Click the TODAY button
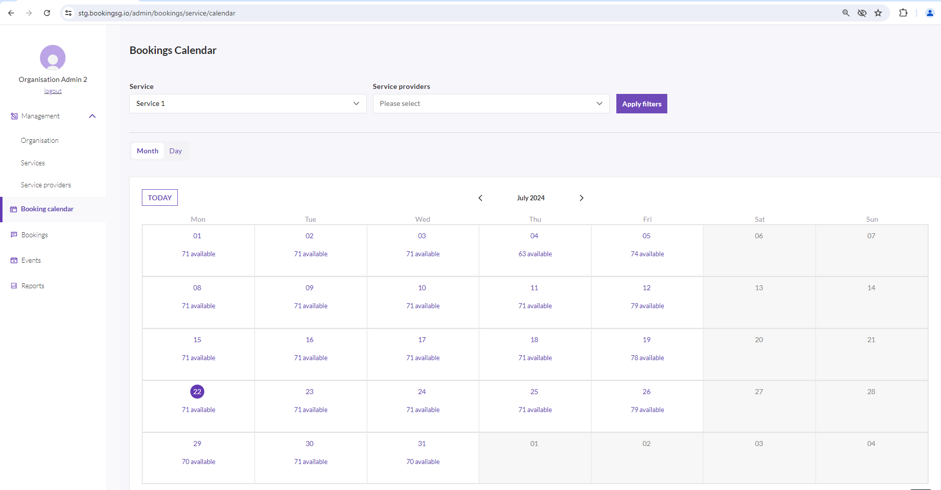Screen dimensions: 941x490 tap(159, 197)
